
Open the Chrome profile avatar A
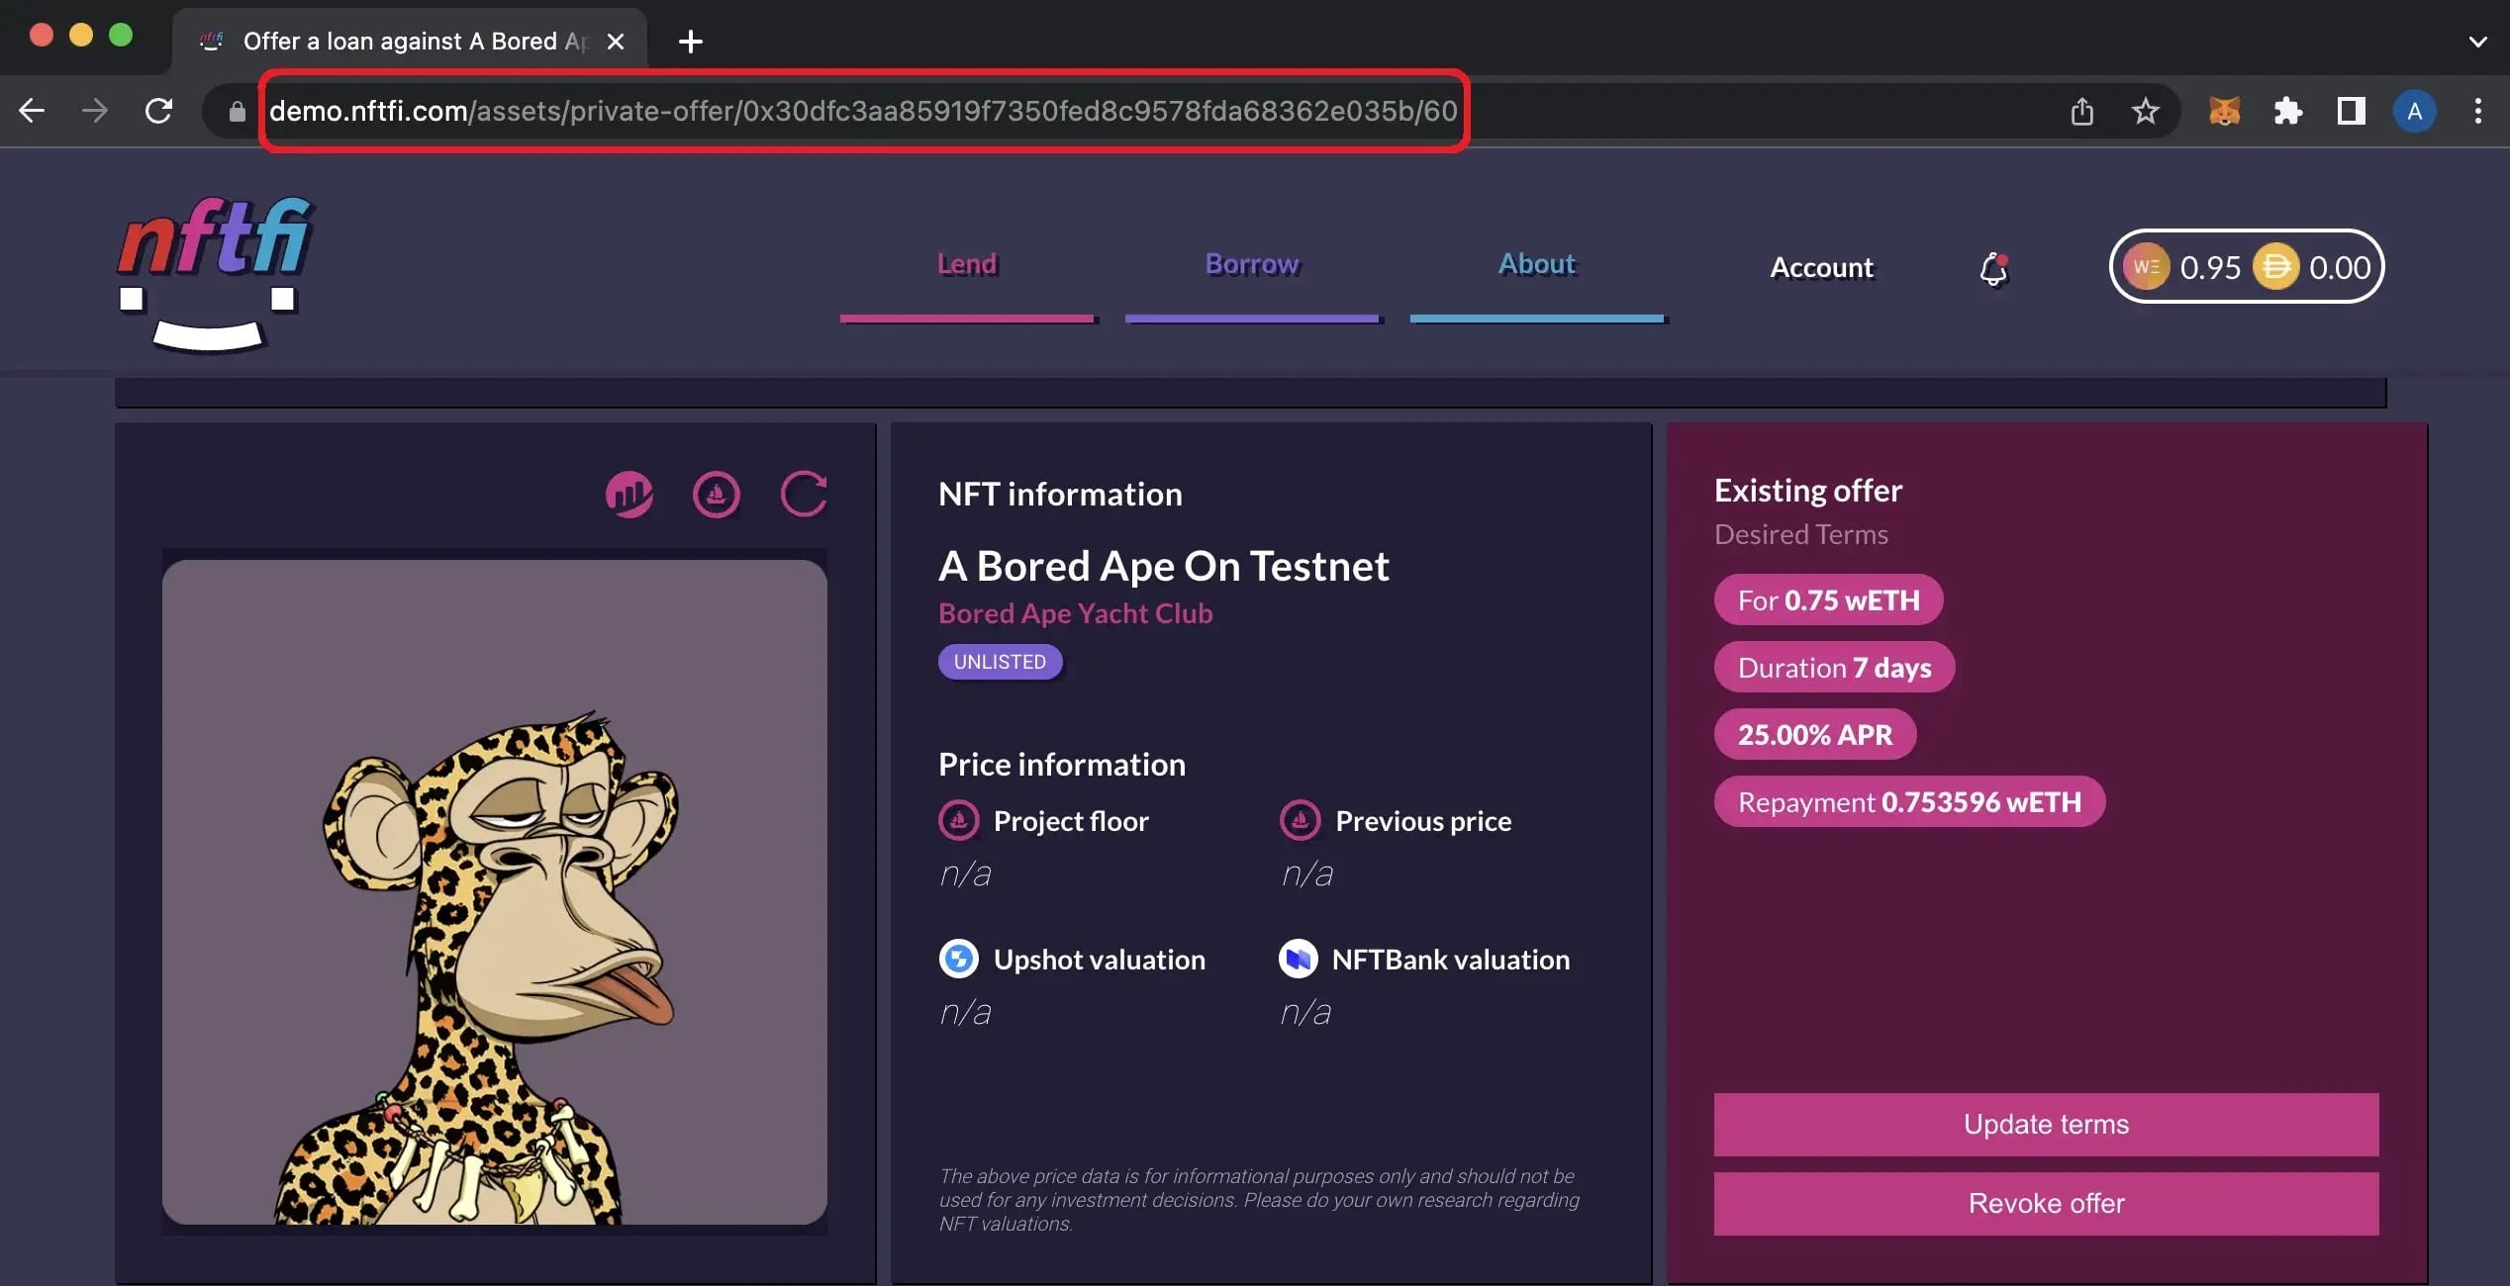click(x=2415, y=111)
